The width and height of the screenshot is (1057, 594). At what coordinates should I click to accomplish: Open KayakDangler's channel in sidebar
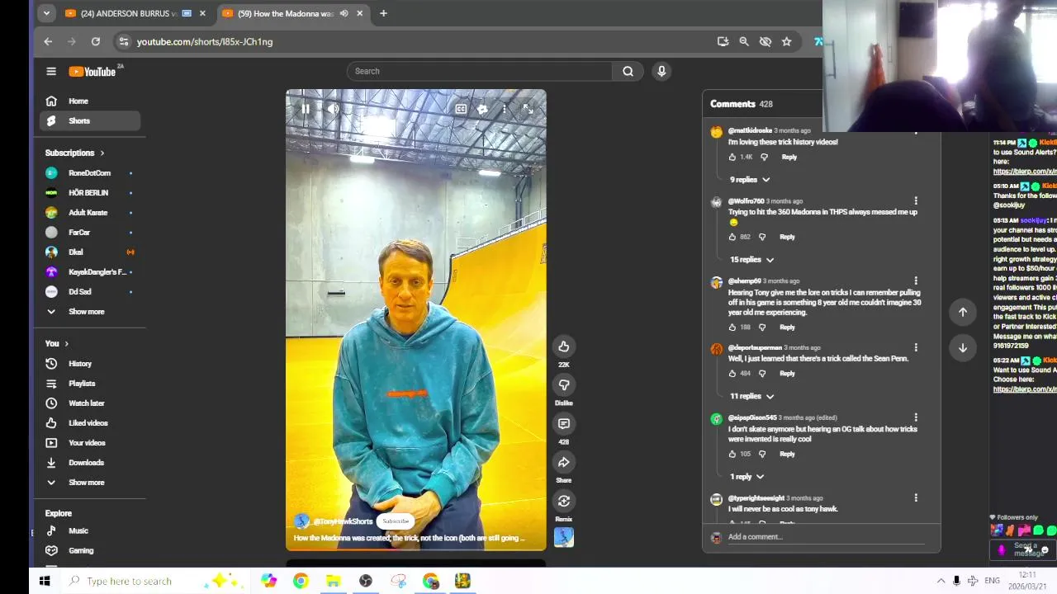(x=90, y=272)
